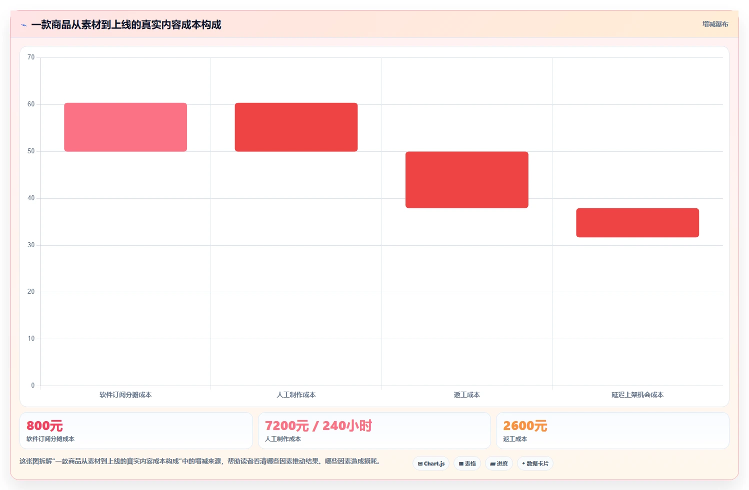Viewport: 749px width, 490px height.
Task: Click the lightning icon beside the chart title
Action: click(x=23, y=25)
